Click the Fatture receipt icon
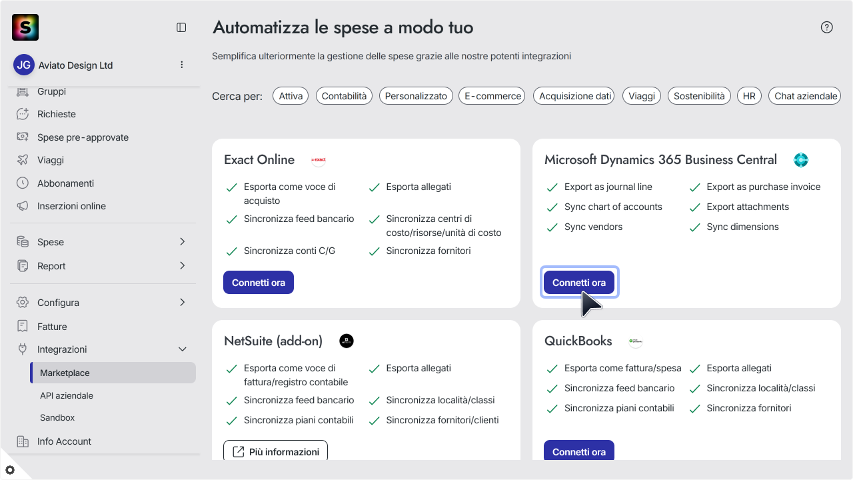This screenshot has width=853, height=480. [23, 327]
